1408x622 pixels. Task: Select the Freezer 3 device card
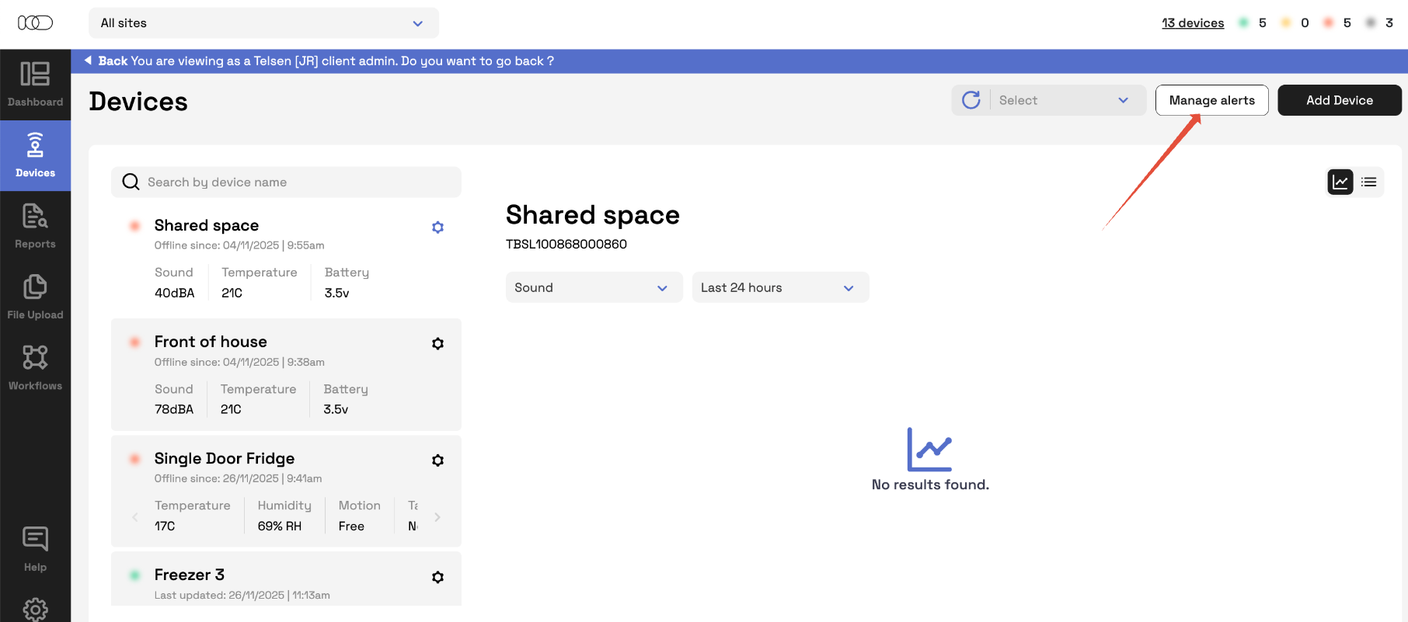[286, 579]
